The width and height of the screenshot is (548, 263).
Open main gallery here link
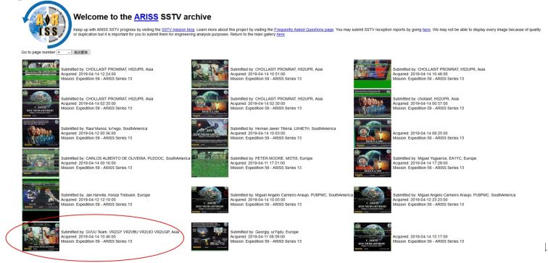pos(281,35)
